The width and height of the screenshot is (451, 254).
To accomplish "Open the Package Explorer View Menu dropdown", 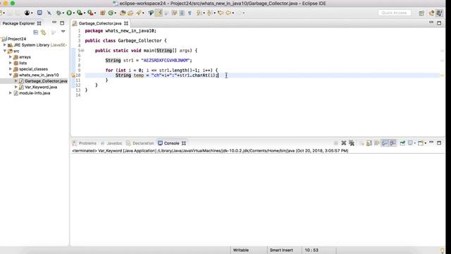I will (x=63, y=31).
